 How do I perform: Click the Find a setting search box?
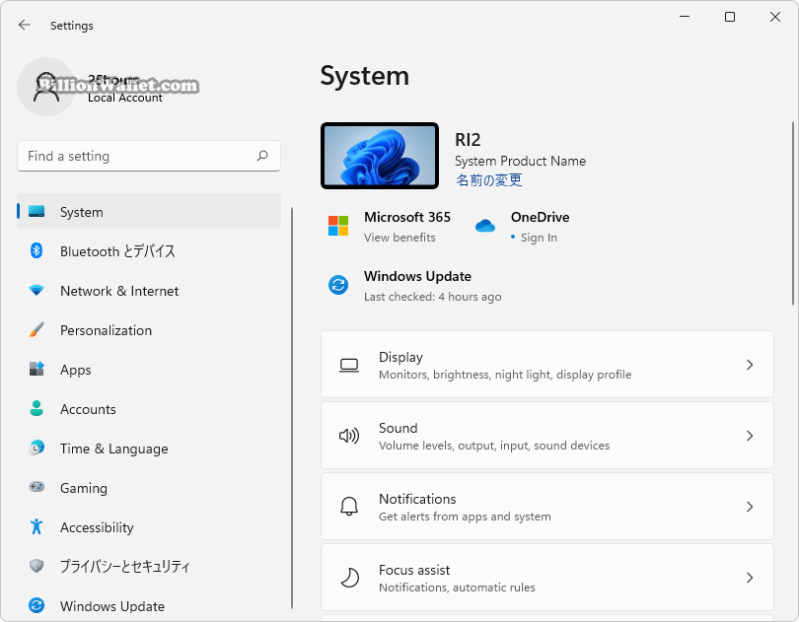click(x=149, y=156)
